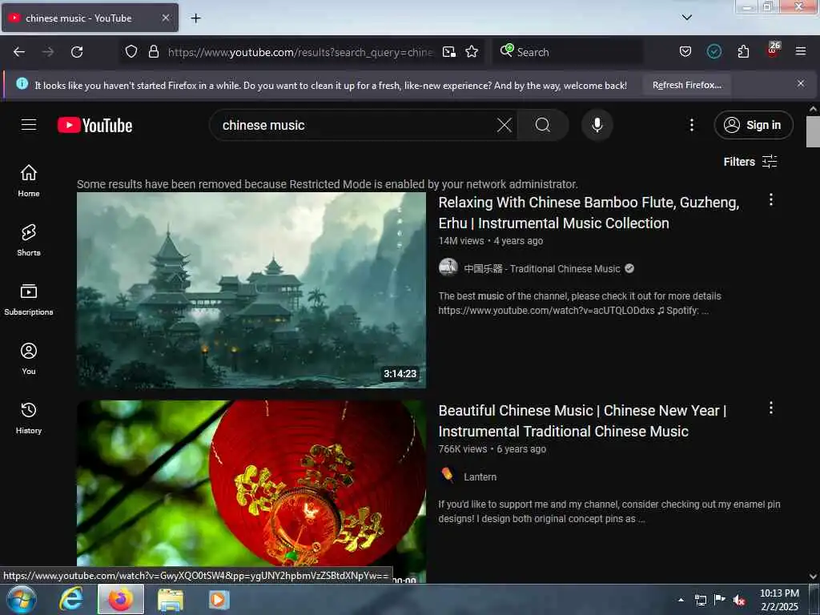Open the Beautiful Chinese Music Chinese New Year title

pyautogui.click(x=582, y=421)
